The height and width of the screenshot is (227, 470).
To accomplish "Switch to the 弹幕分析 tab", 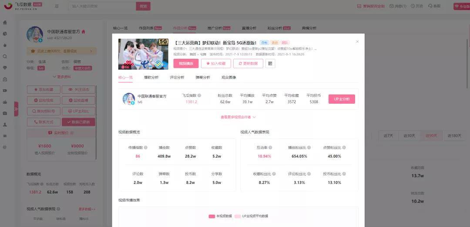I will pyautogui.click(x=203, y=77).
